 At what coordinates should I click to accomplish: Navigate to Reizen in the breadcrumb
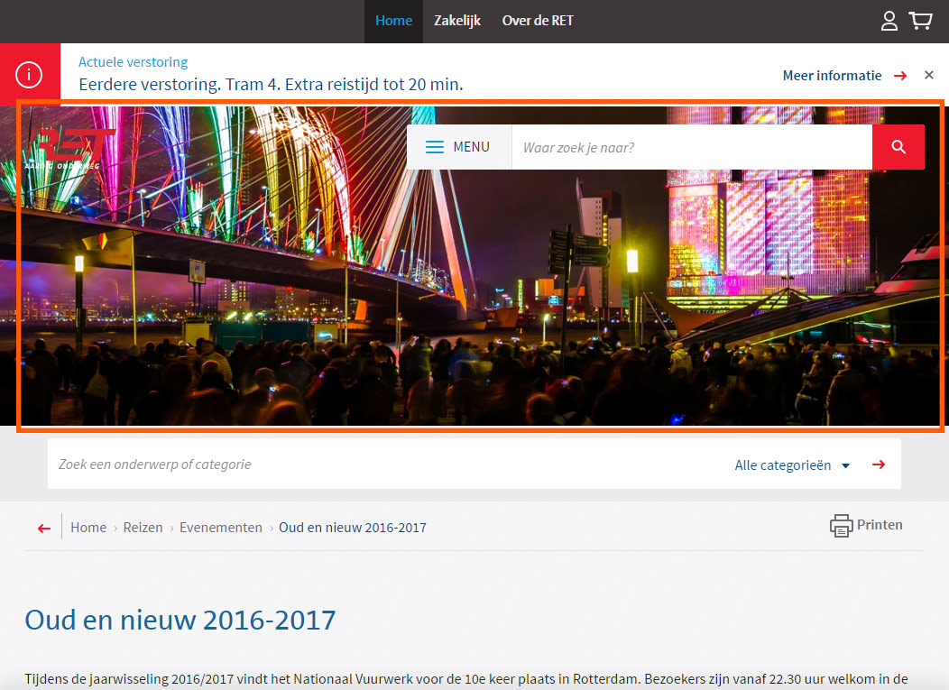pos(143,528)
